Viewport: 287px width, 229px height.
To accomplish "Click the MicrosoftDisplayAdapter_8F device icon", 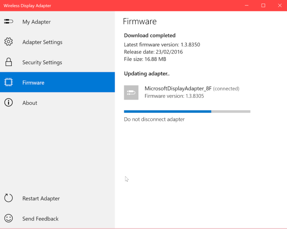I will pyautogui.click(x=131, y=92).
